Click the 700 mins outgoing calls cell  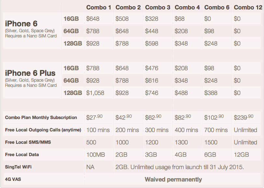point(216,130)
